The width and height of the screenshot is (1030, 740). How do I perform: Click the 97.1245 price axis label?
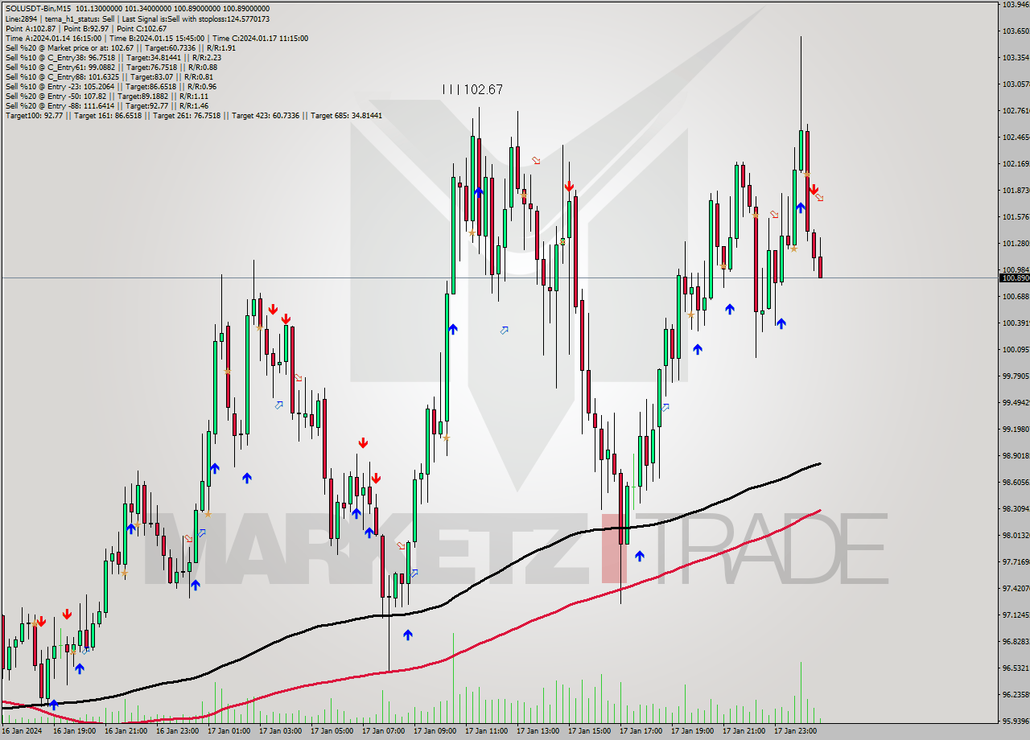click(1016, 615)
